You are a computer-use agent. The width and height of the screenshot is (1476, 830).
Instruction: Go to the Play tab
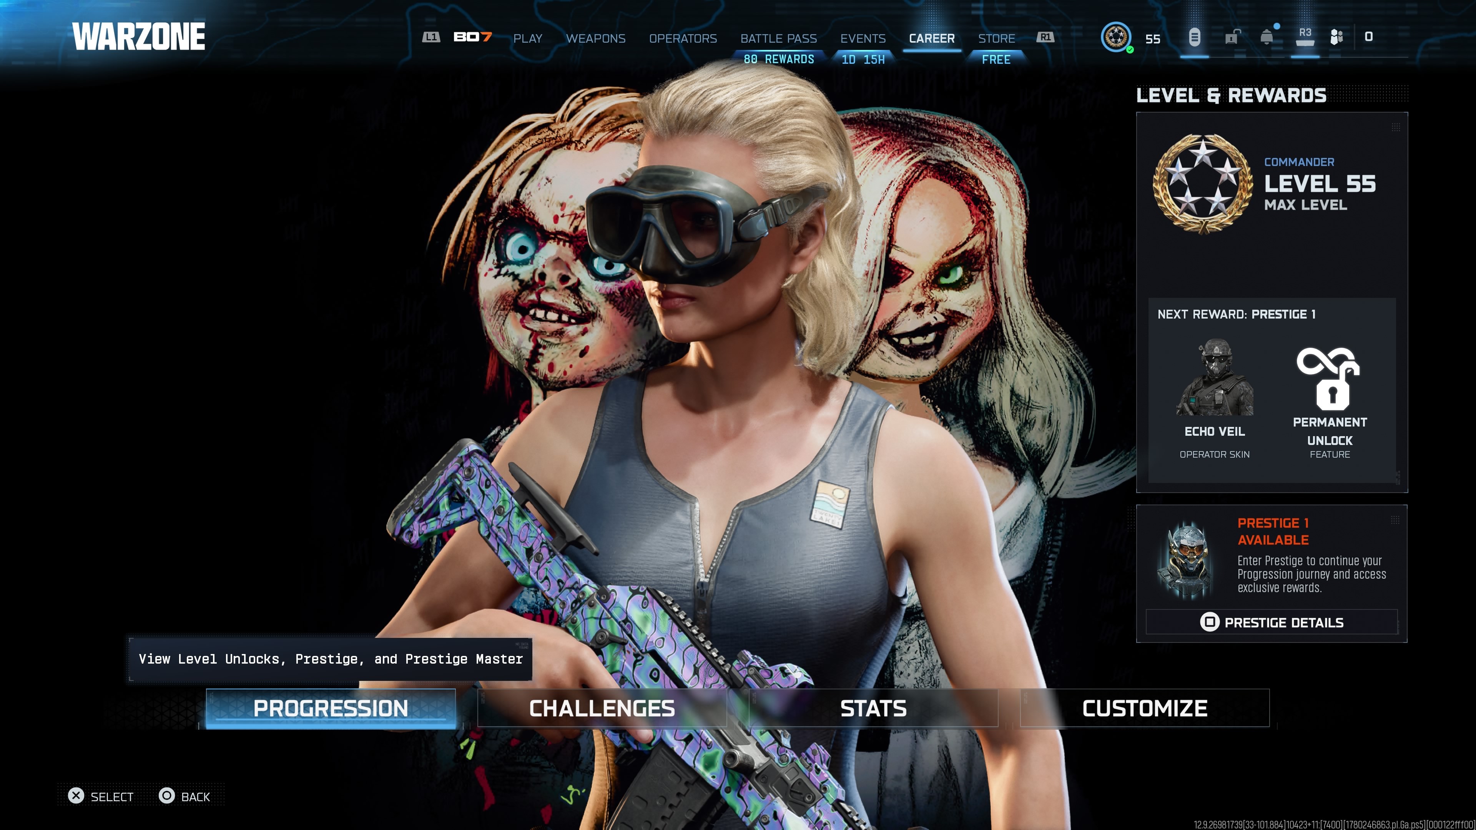(528, 38)
